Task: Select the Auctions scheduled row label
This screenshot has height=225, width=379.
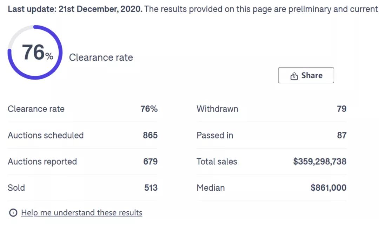Action: pos(46,135)
